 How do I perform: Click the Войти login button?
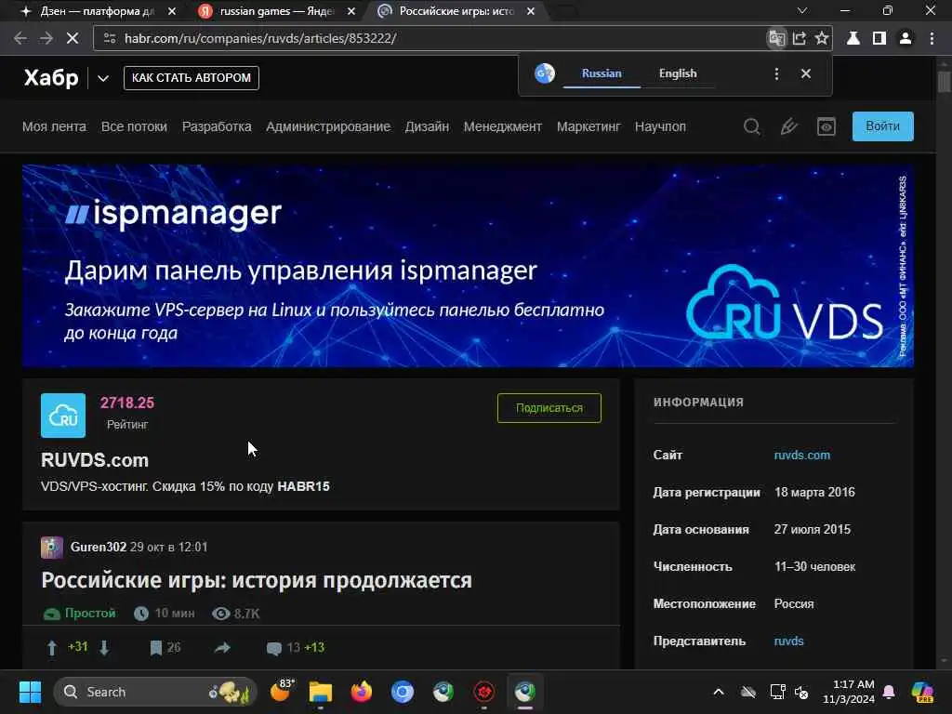click(882, 126)
